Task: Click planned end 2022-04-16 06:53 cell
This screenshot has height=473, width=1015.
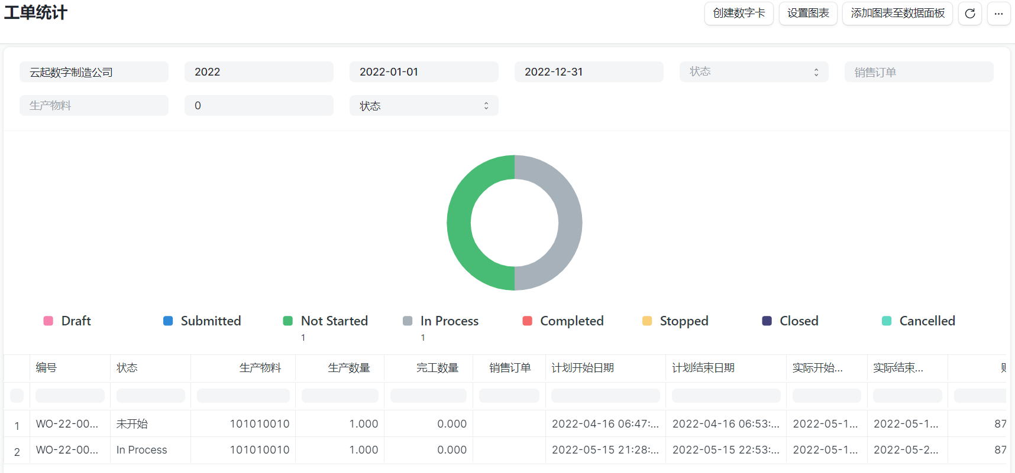Action: click(x=726, y=424)
